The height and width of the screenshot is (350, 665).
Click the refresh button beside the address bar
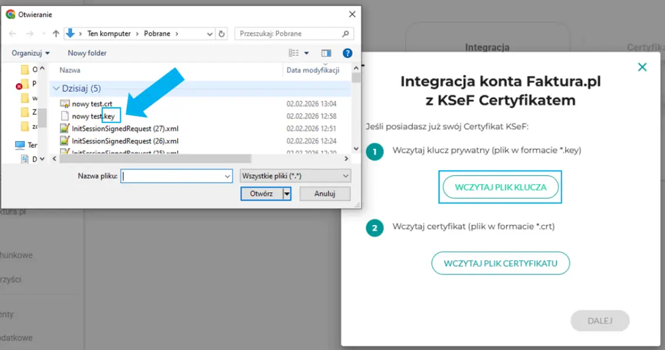[221, 34]
